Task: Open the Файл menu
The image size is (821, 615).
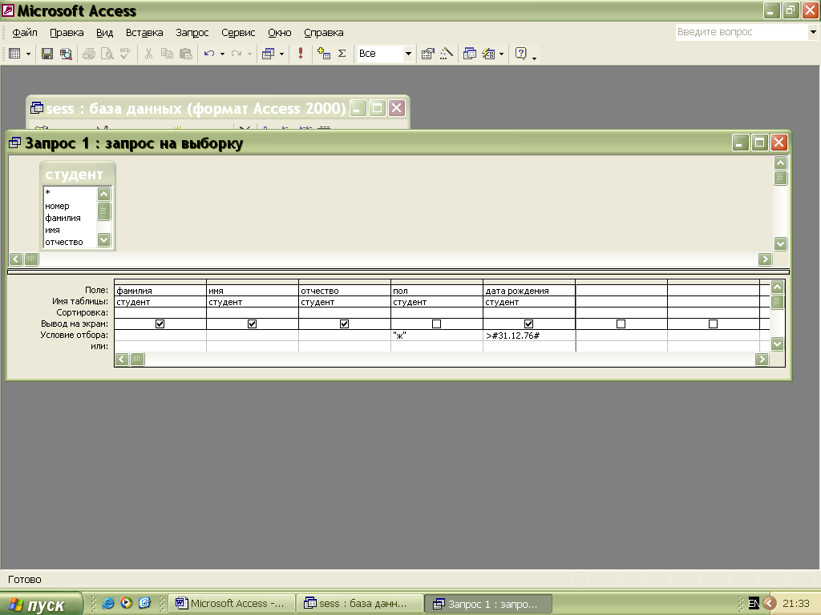Action: click(25, 32)
